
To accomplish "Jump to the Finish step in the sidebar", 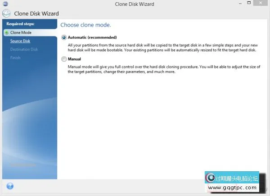I will pos(15,58).
